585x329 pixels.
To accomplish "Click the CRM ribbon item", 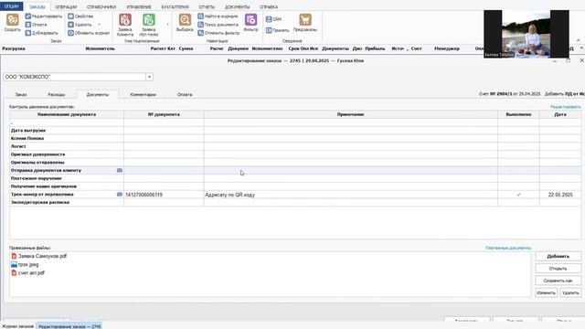I will point(274,19).
